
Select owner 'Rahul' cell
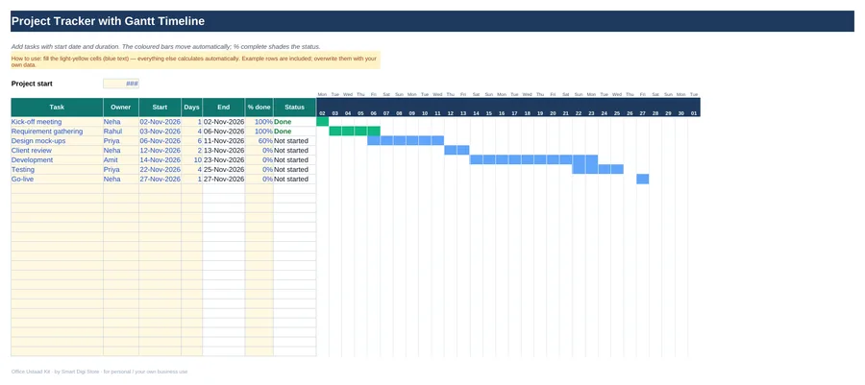pyautogui.click(x=121, y=132)
